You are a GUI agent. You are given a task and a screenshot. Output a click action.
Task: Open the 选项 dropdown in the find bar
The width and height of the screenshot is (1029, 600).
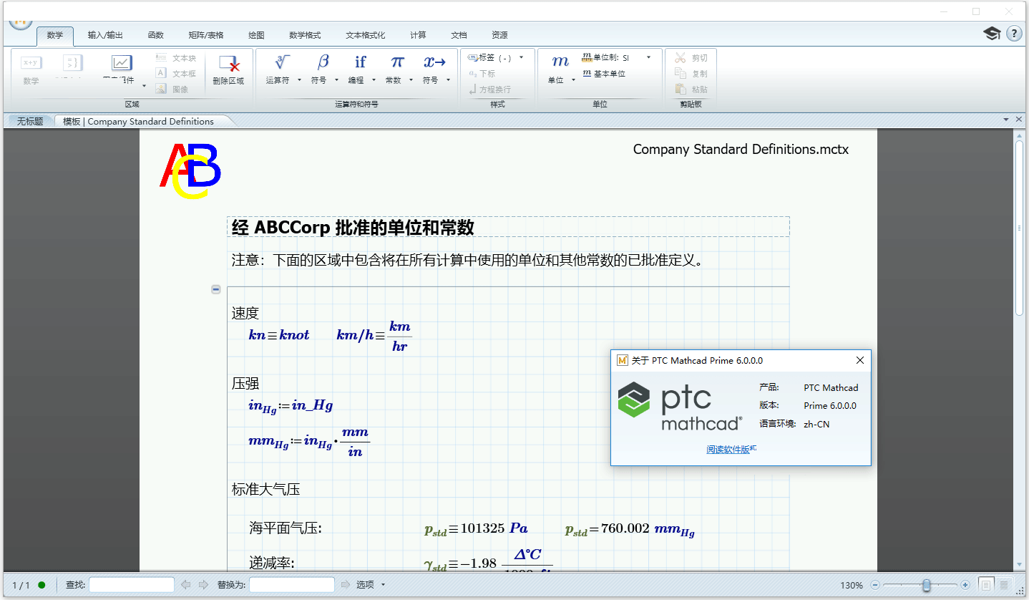(367, 584)
